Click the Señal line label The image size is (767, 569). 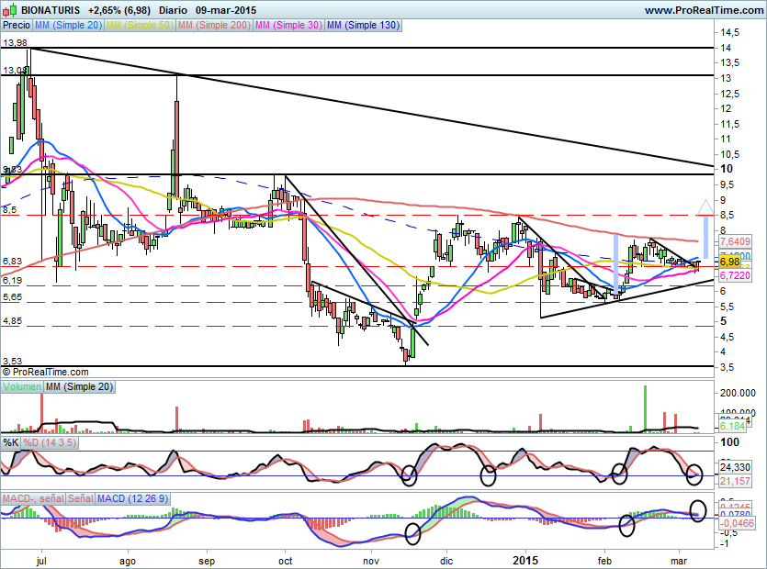pos(81,498)
